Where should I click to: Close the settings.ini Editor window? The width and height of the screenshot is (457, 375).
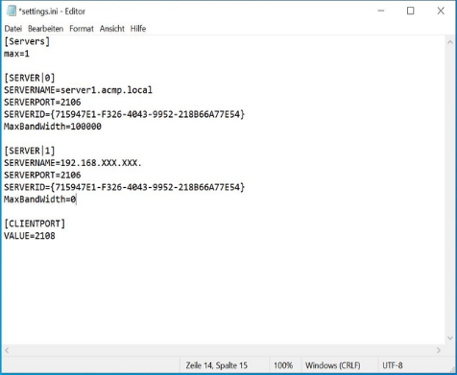point(441,11)
